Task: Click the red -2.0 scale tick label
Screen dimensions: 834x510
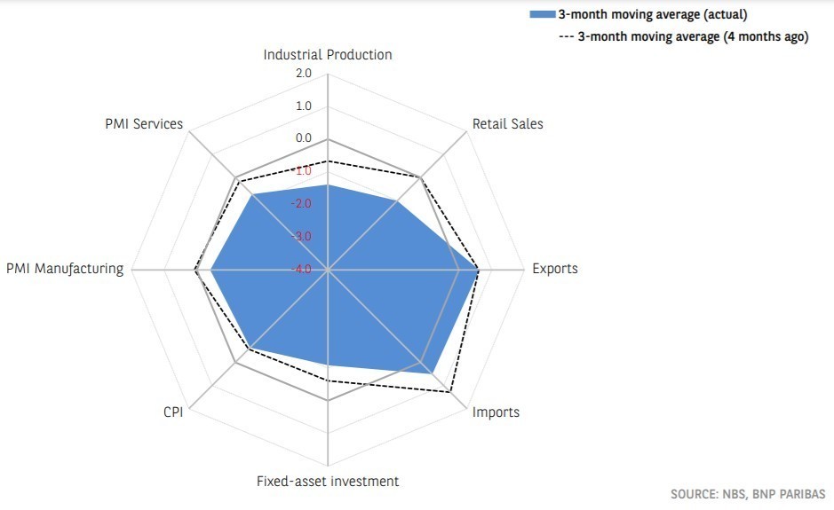Action: [x=302, y=204]
